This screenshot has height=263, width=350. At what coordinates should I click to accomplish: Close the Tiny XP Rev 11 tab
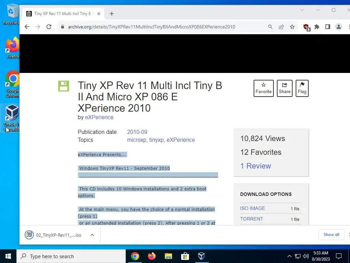(99, 14)
